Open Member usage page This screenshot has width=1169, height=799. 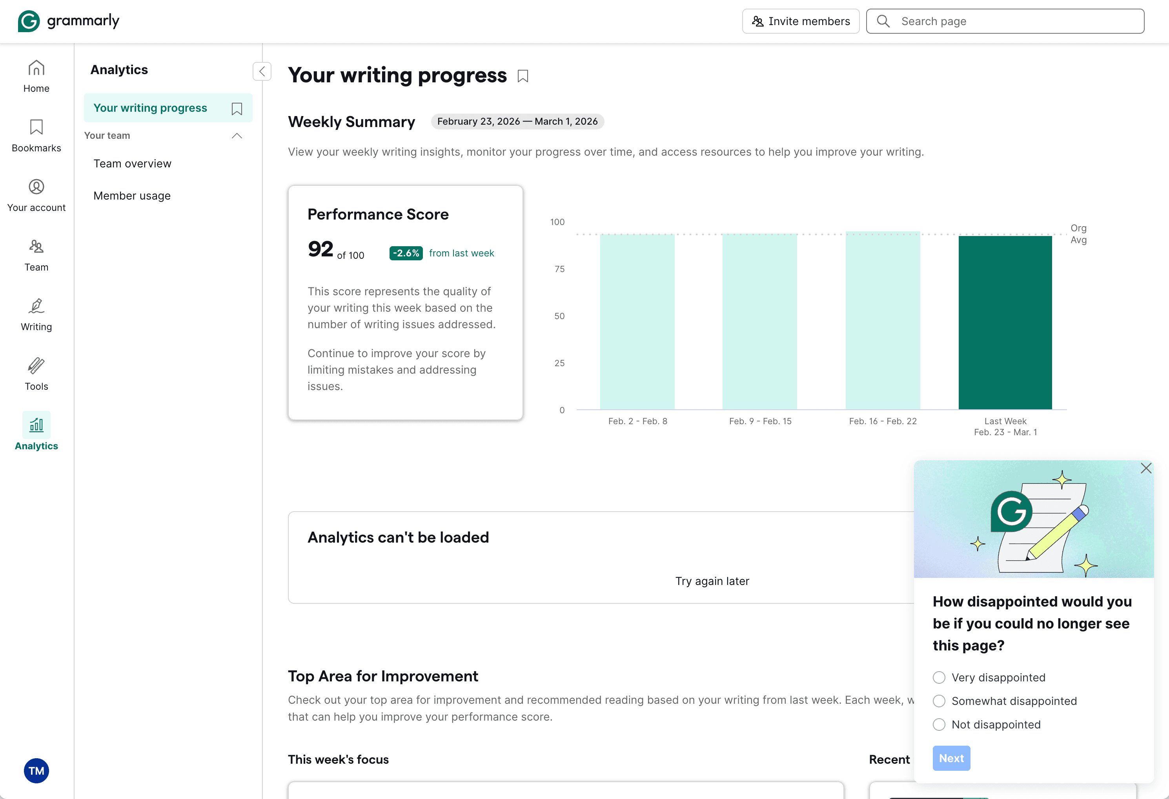(x=132, y=196)
